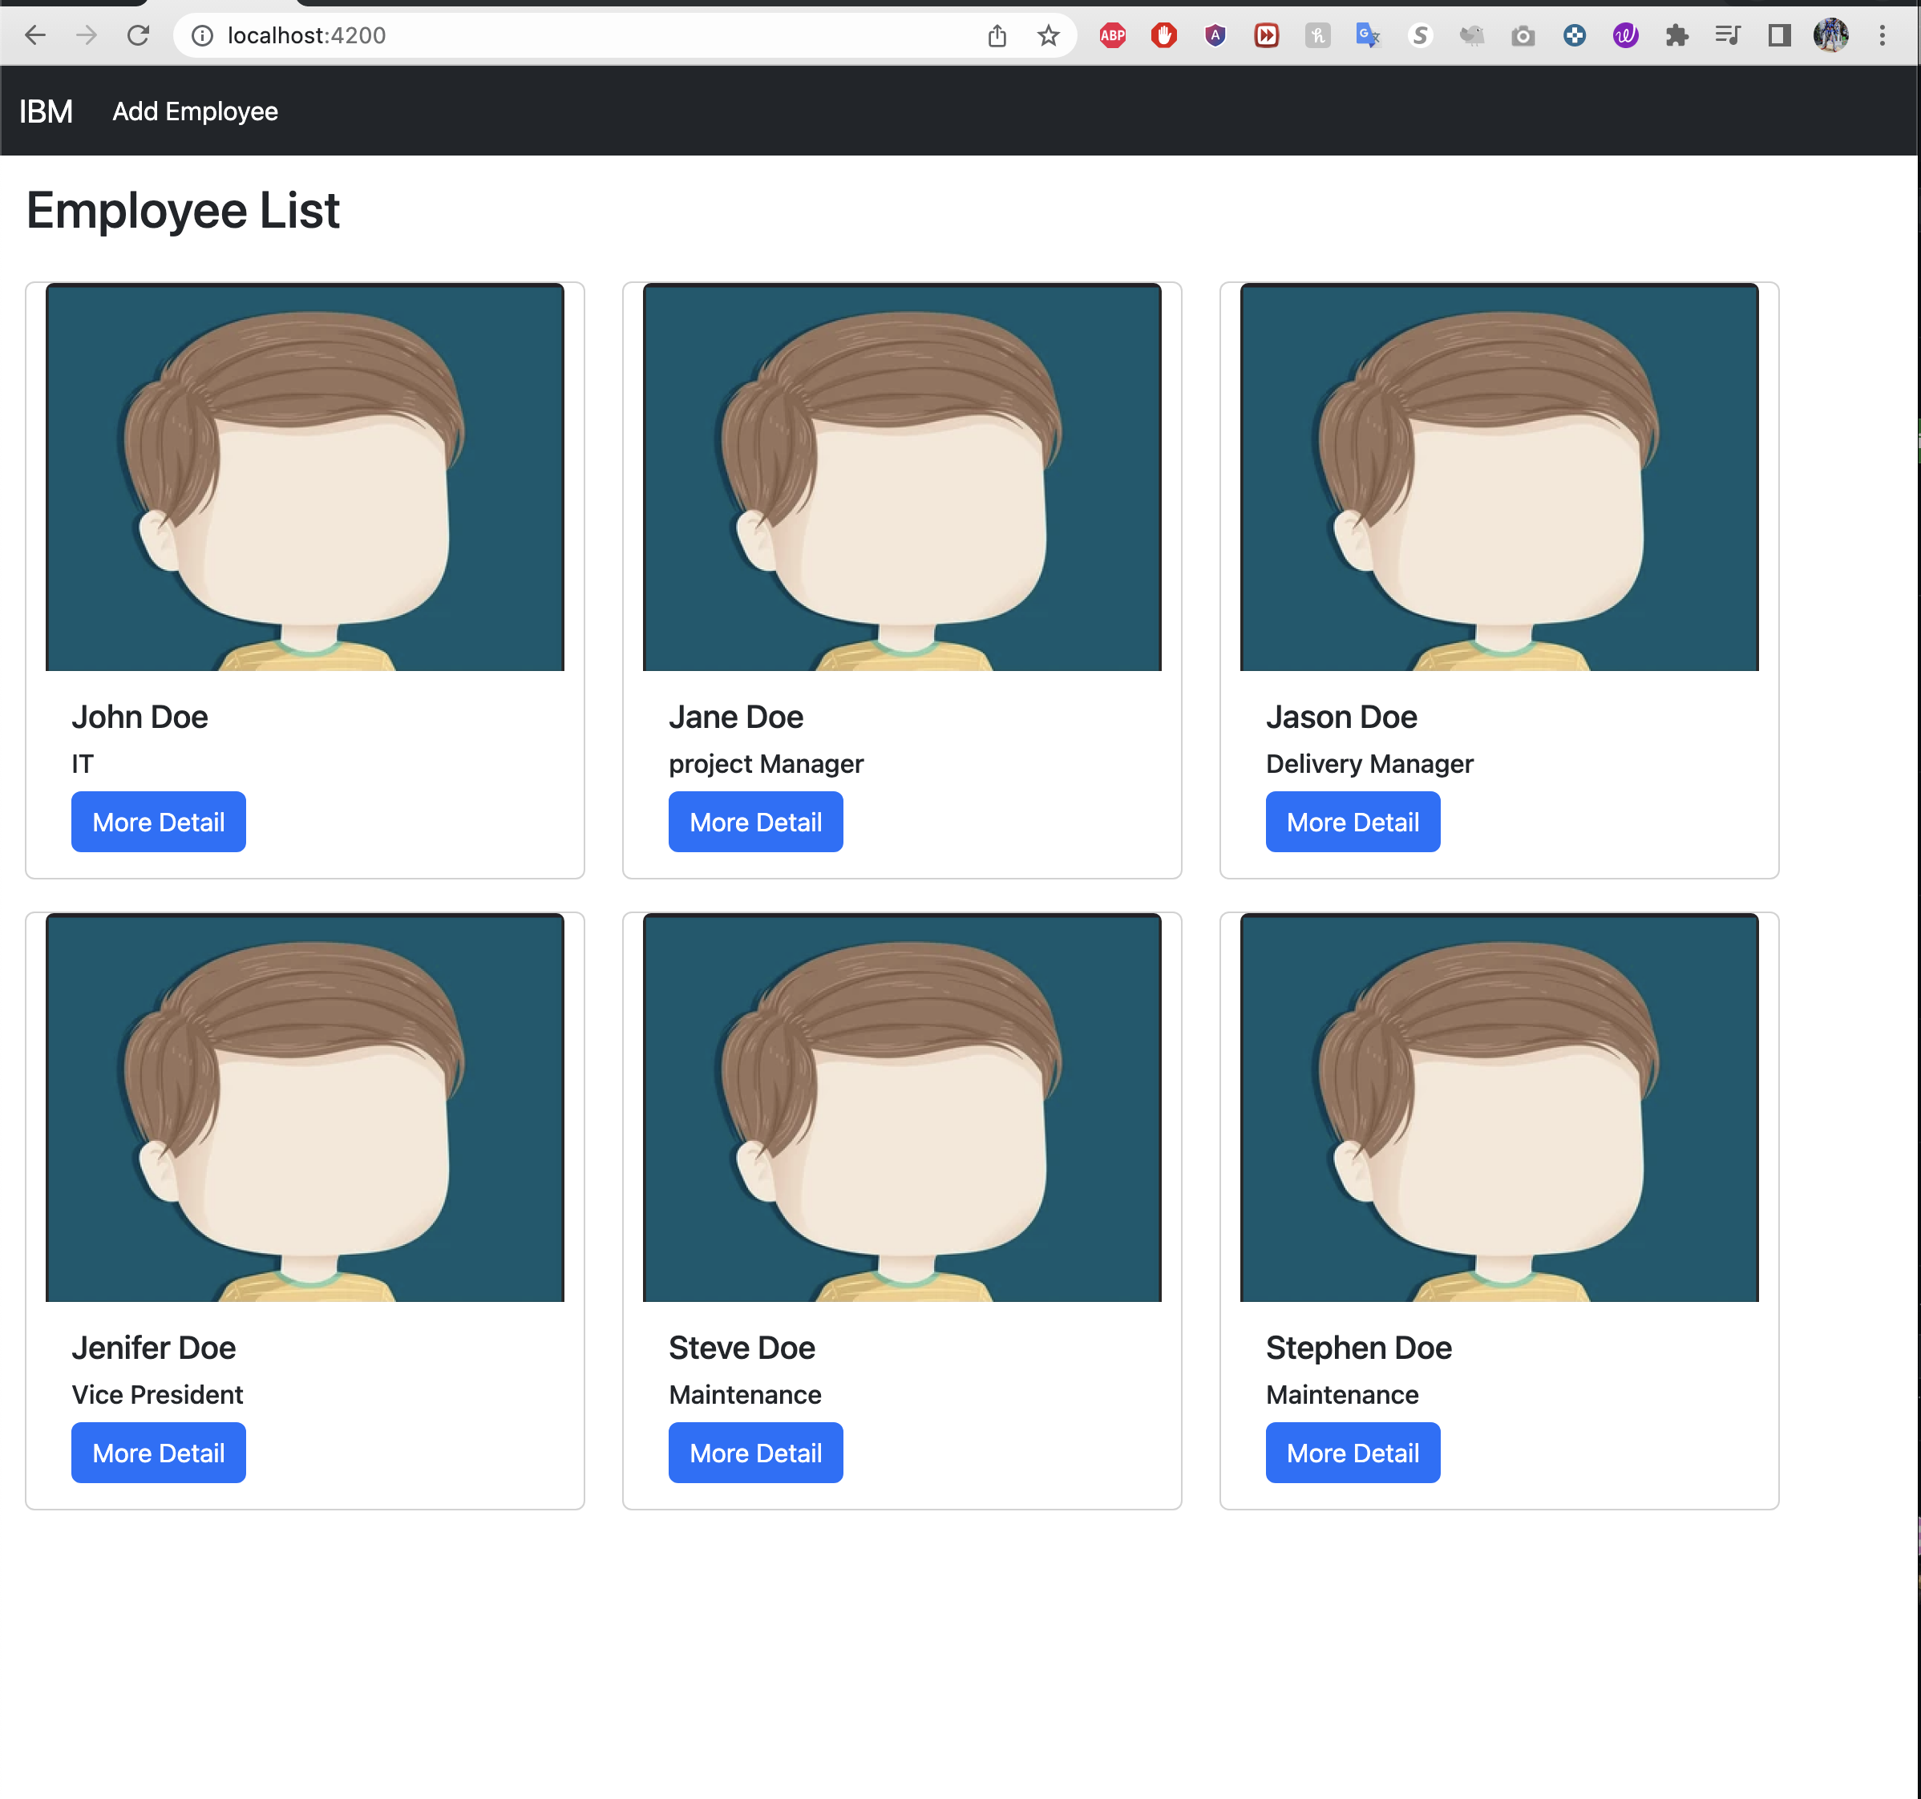Click the 'Vice President' text
This screenshot has width=1921, height=1799.
click(157, 1395)
